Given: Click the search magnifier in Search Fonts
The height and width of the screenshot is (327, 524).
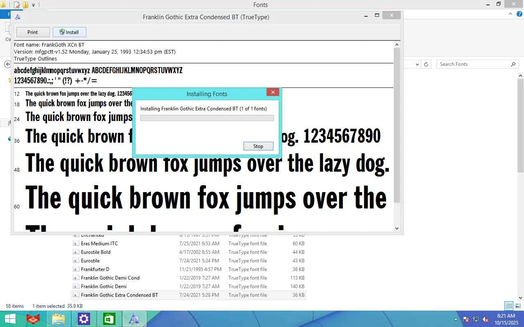Looking at the screenshot, I should click(513, 64).
